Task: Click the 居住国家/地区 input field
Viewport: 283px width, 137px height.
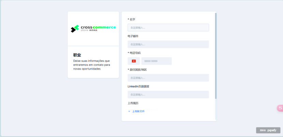Action: (168, 78)
